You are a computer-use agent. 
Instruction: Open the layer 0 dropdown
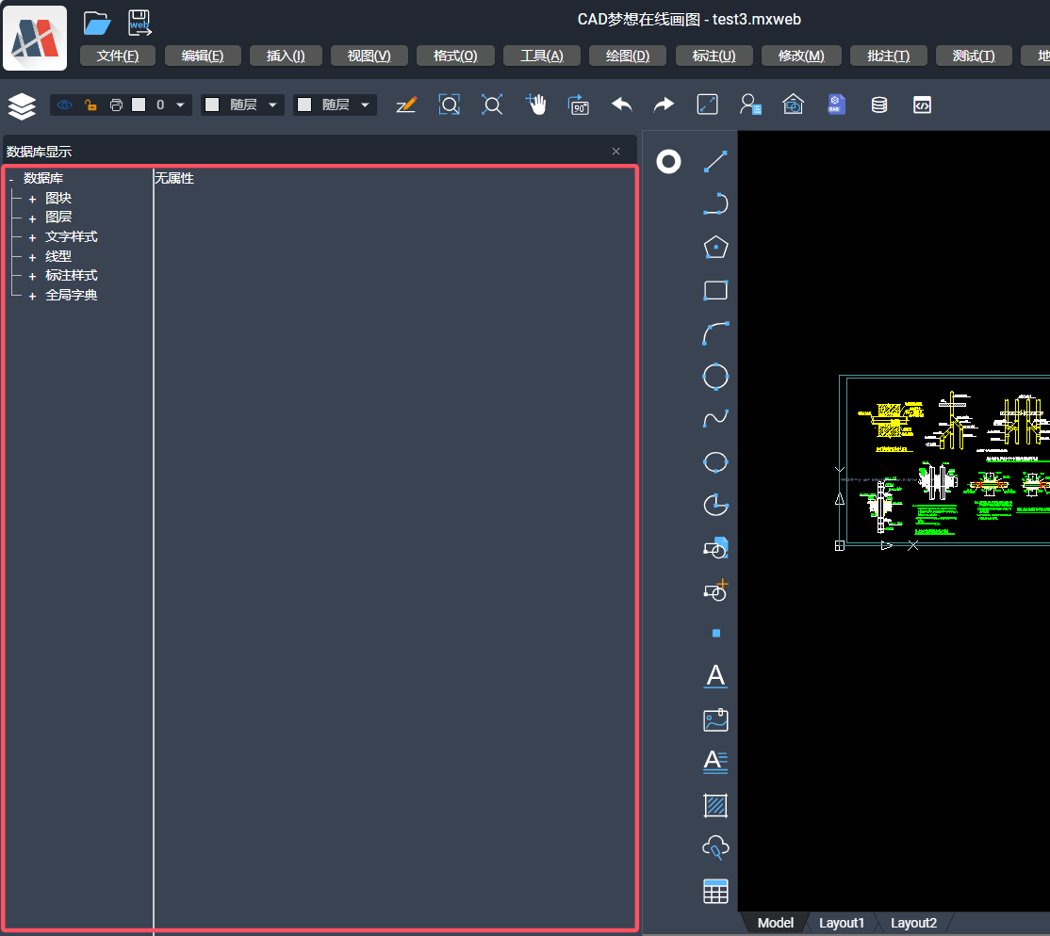180,105
